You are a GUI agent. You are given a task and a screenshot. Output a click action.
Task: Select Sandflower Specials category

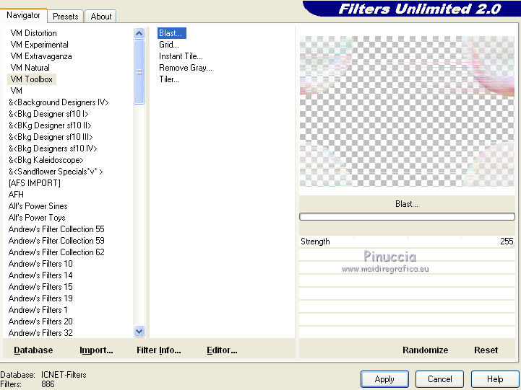click(56, 172)
